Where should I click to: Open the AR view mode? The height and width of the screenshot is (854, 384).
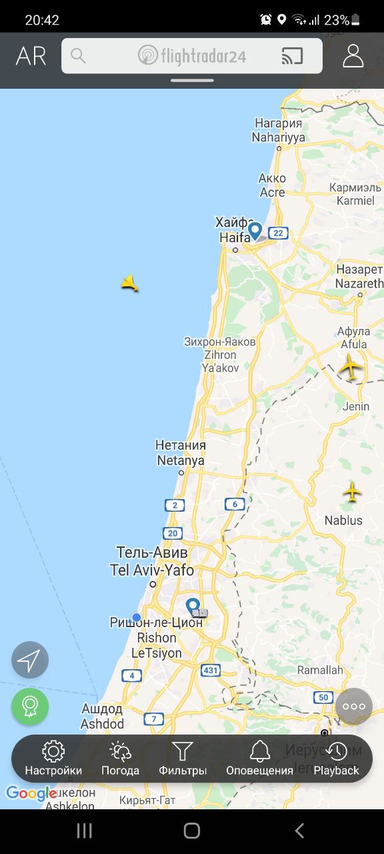click(31, 56)
